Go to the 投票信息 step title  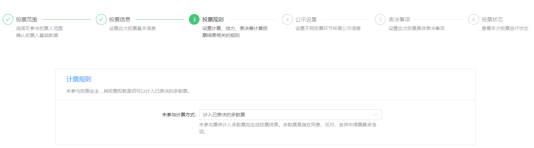click(x=120, y=19)
